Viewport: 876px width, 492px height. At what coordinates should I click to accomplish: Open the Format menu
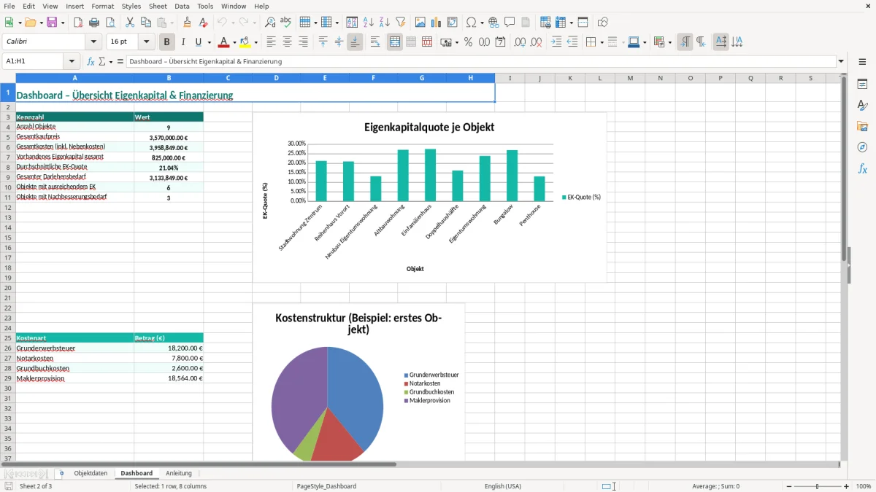[102, 6]
